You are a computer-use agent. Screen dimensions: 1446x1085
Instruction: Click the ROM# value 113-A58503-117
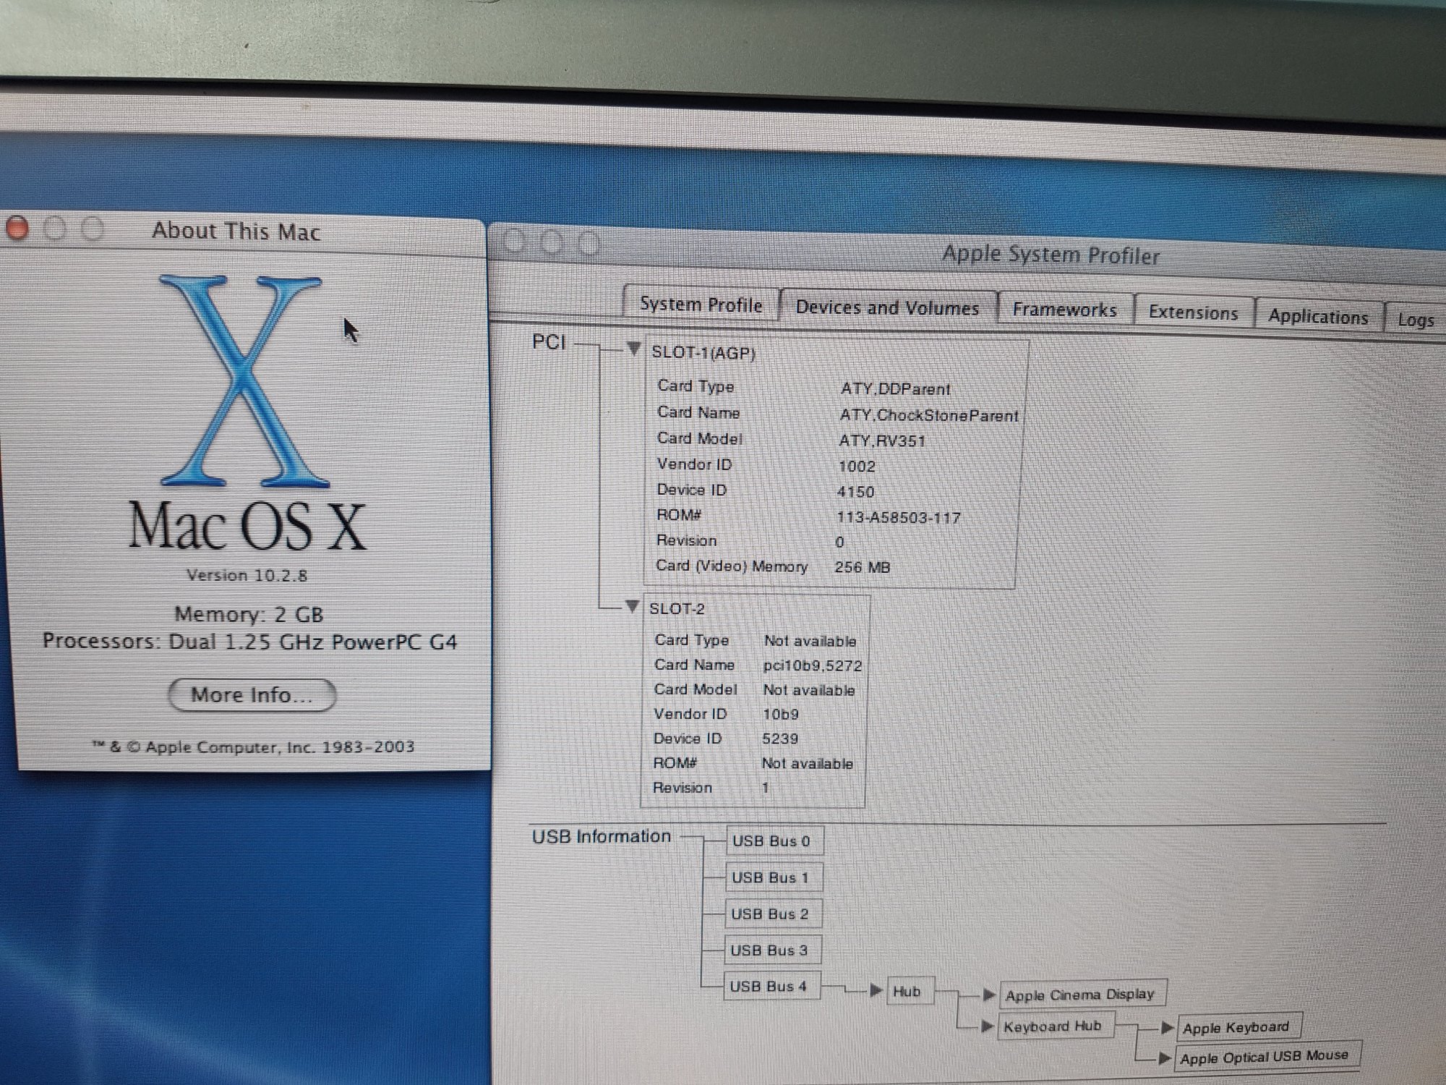[x=899, y=518]
